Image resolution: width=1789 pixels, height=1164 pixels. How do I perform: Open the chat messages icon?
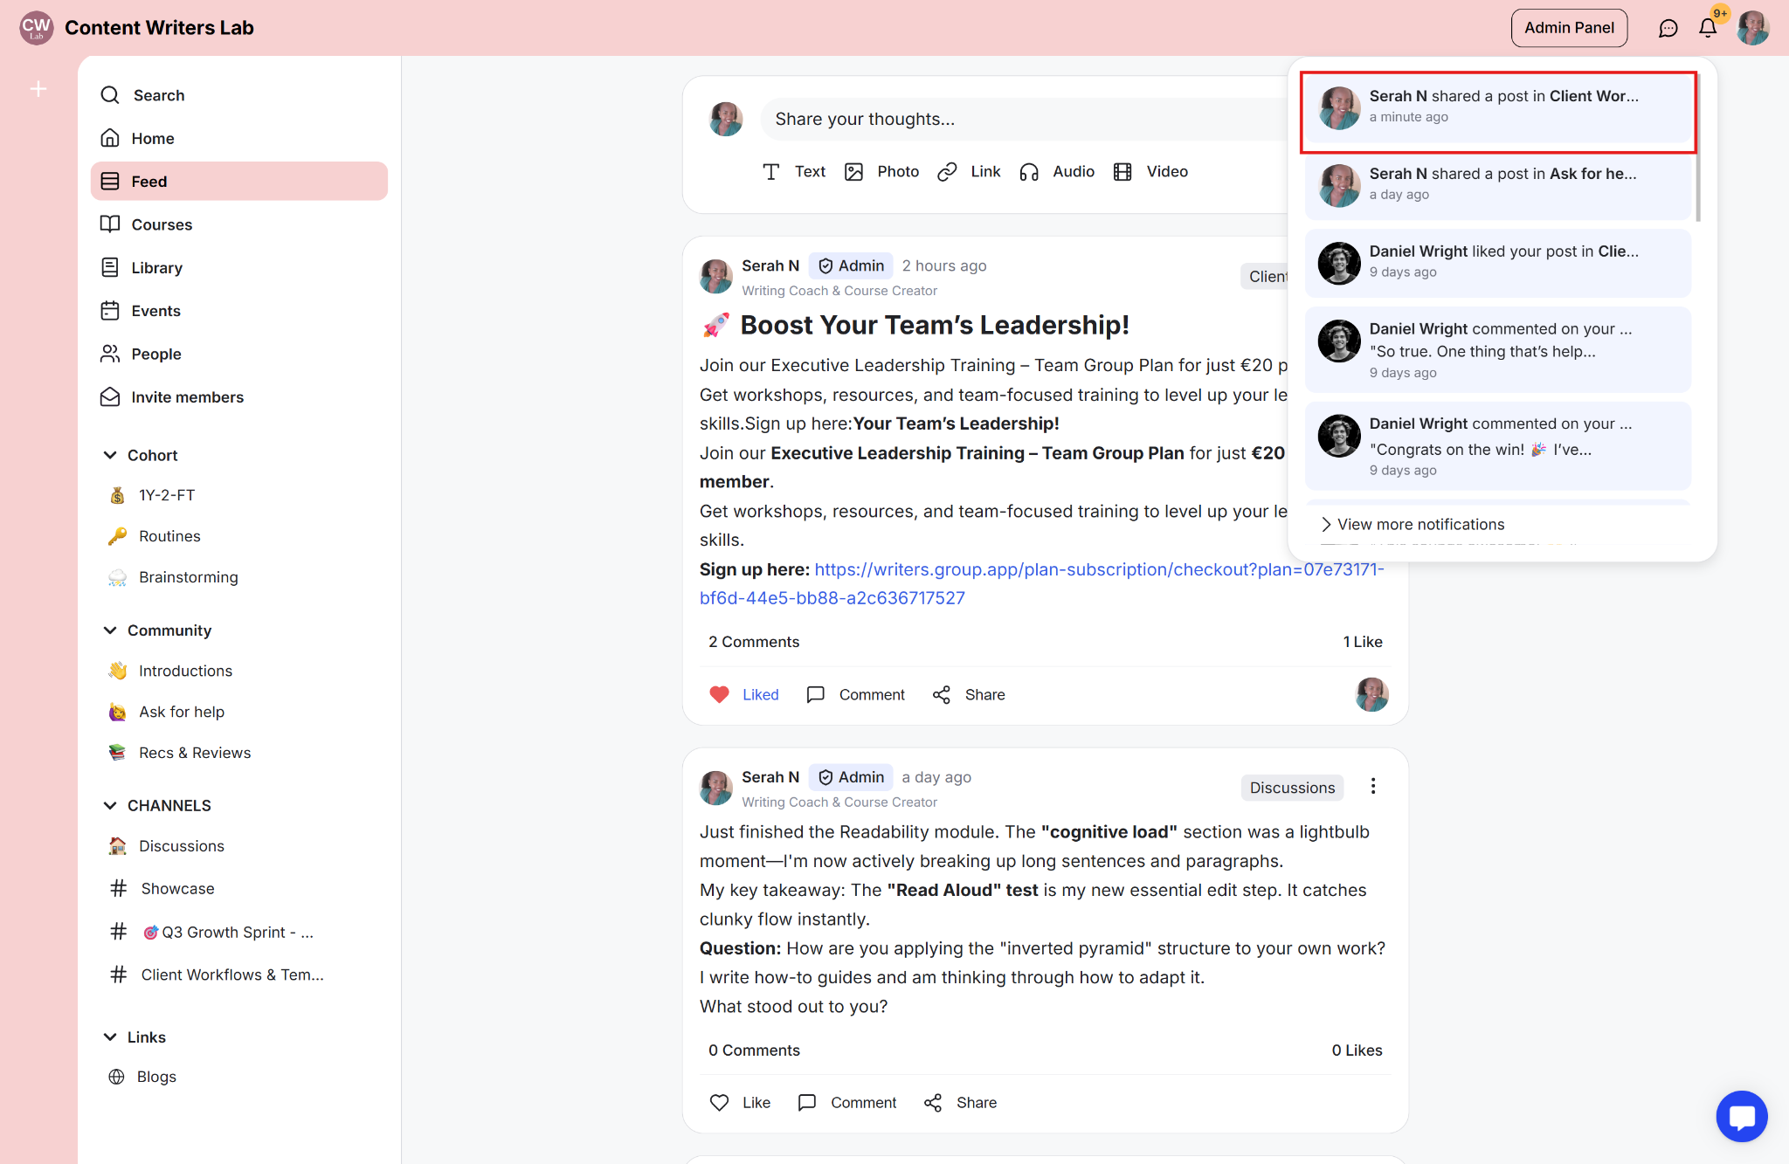click(1668, 28)
